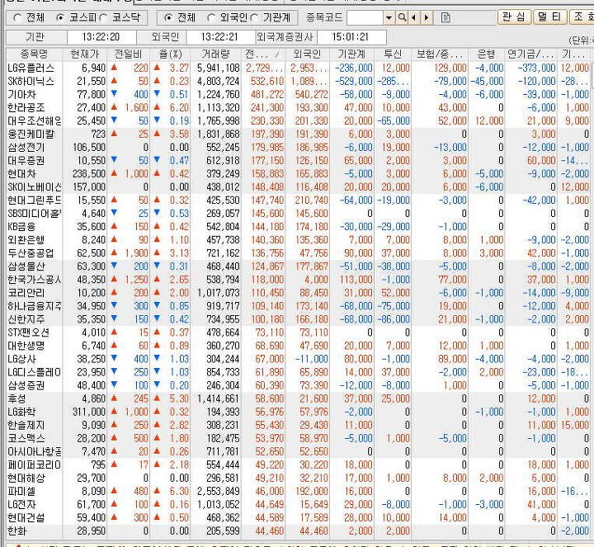Image resolution: width=594 pixels, height=547 pixels.
Task: Select the 삼성전기 row name
Action: click(26, 148)
